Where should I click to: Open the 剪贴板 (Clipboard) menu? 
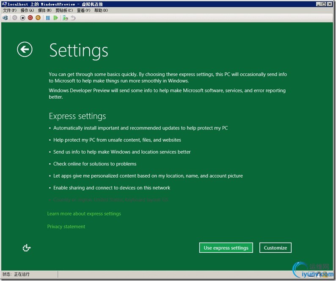[64, 10]
